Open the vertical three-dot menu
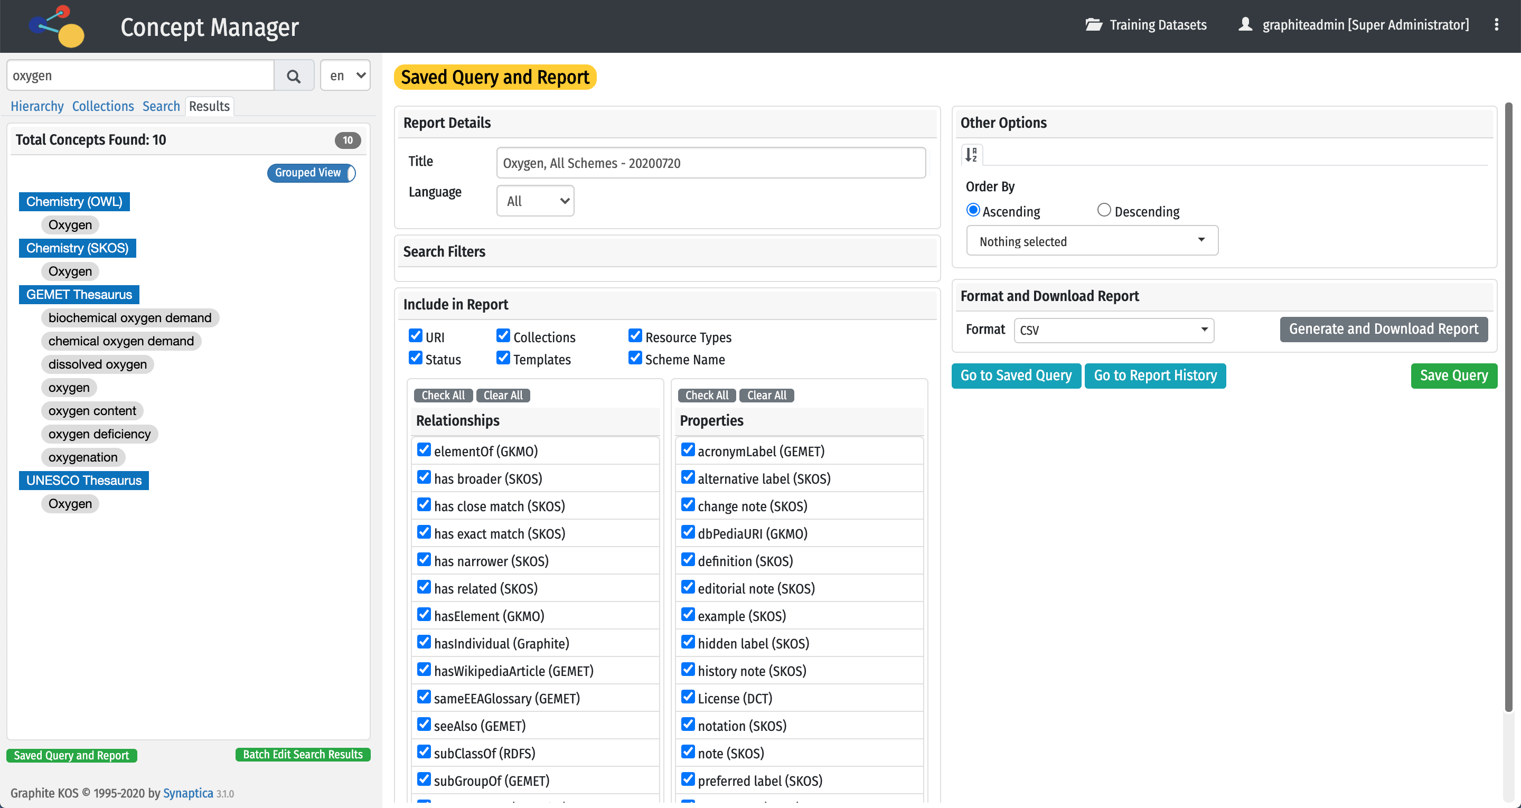 (x=1496, y=25)
